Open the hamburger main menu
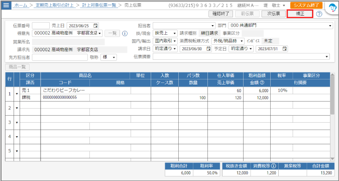This screenshot has height=181, width=339. point(6,5)
